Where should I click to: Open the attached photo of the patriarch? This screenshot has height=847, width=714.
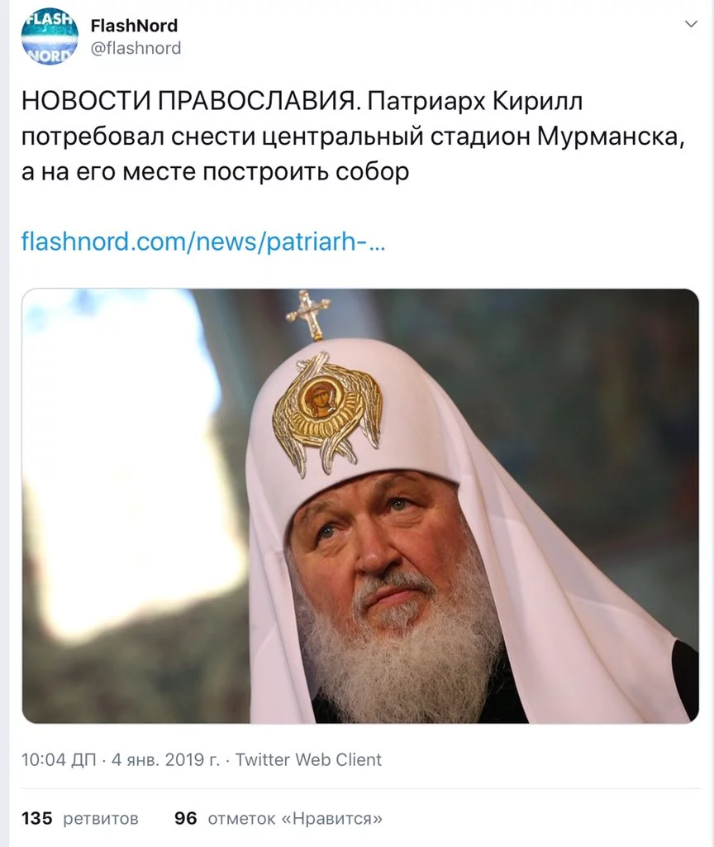(360, 506)
